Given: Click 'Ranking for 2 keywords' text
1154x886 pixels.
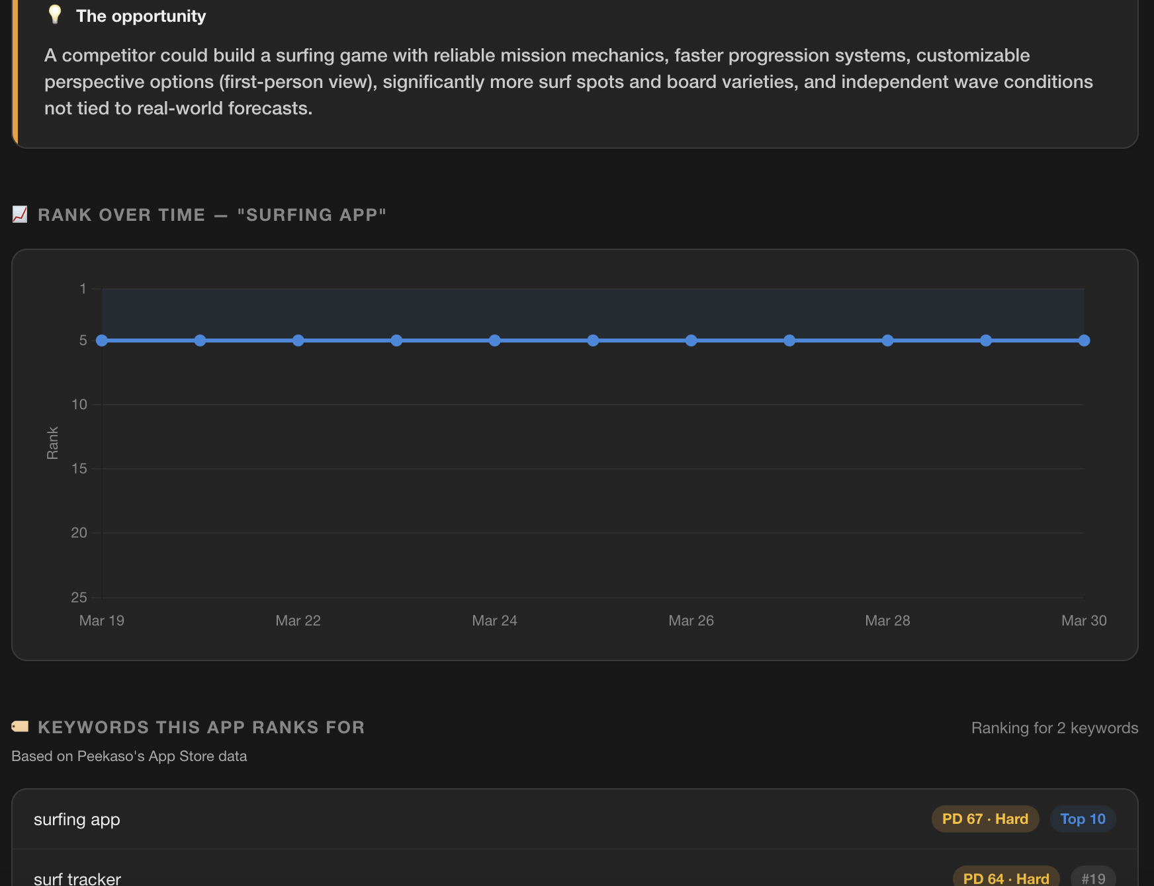Looking at the screenshot, I should tap(1055, 728).
